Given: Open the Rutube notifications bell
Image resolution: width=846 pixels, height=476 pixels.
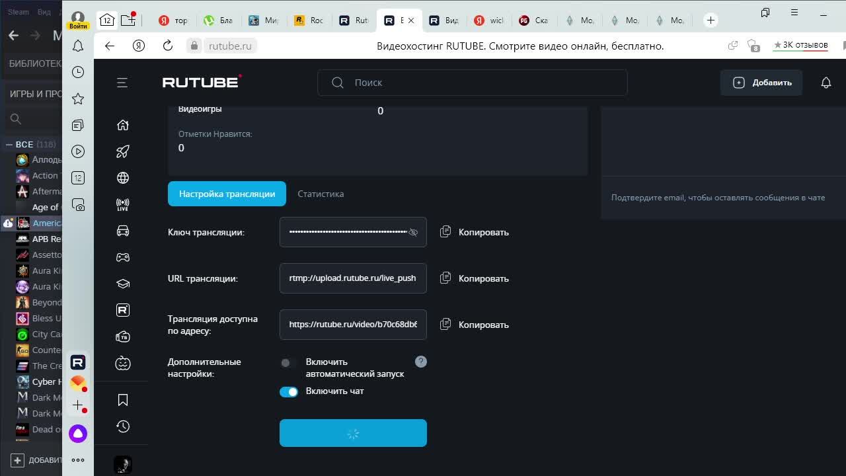Looking at the screenshot, I should click(826, 83).
